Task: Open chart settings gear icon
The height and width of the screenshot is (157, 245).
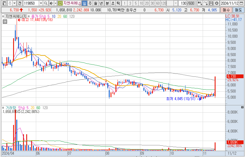Action: coord(216,3)
